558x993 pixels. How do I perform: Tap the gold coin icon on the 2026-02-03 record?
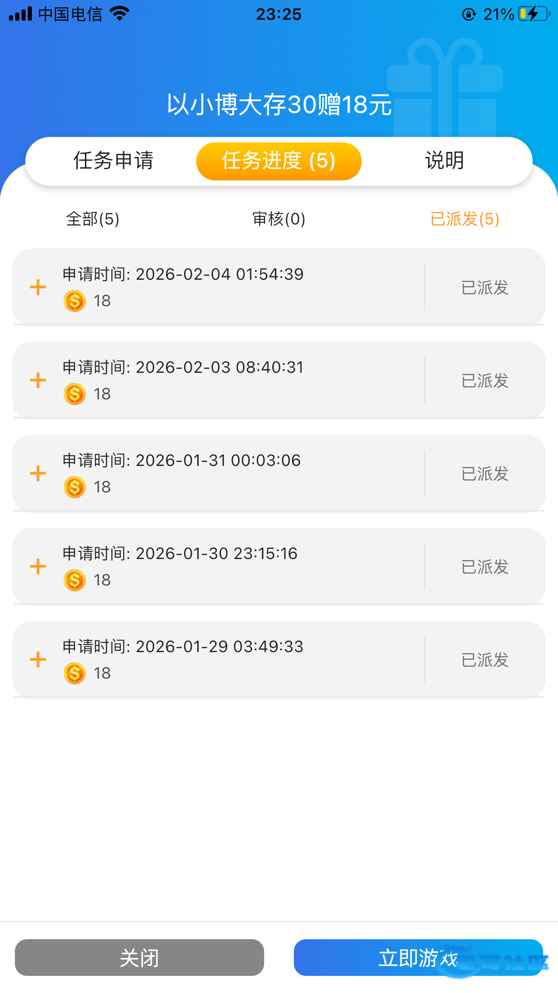click(x=75, y=394)
